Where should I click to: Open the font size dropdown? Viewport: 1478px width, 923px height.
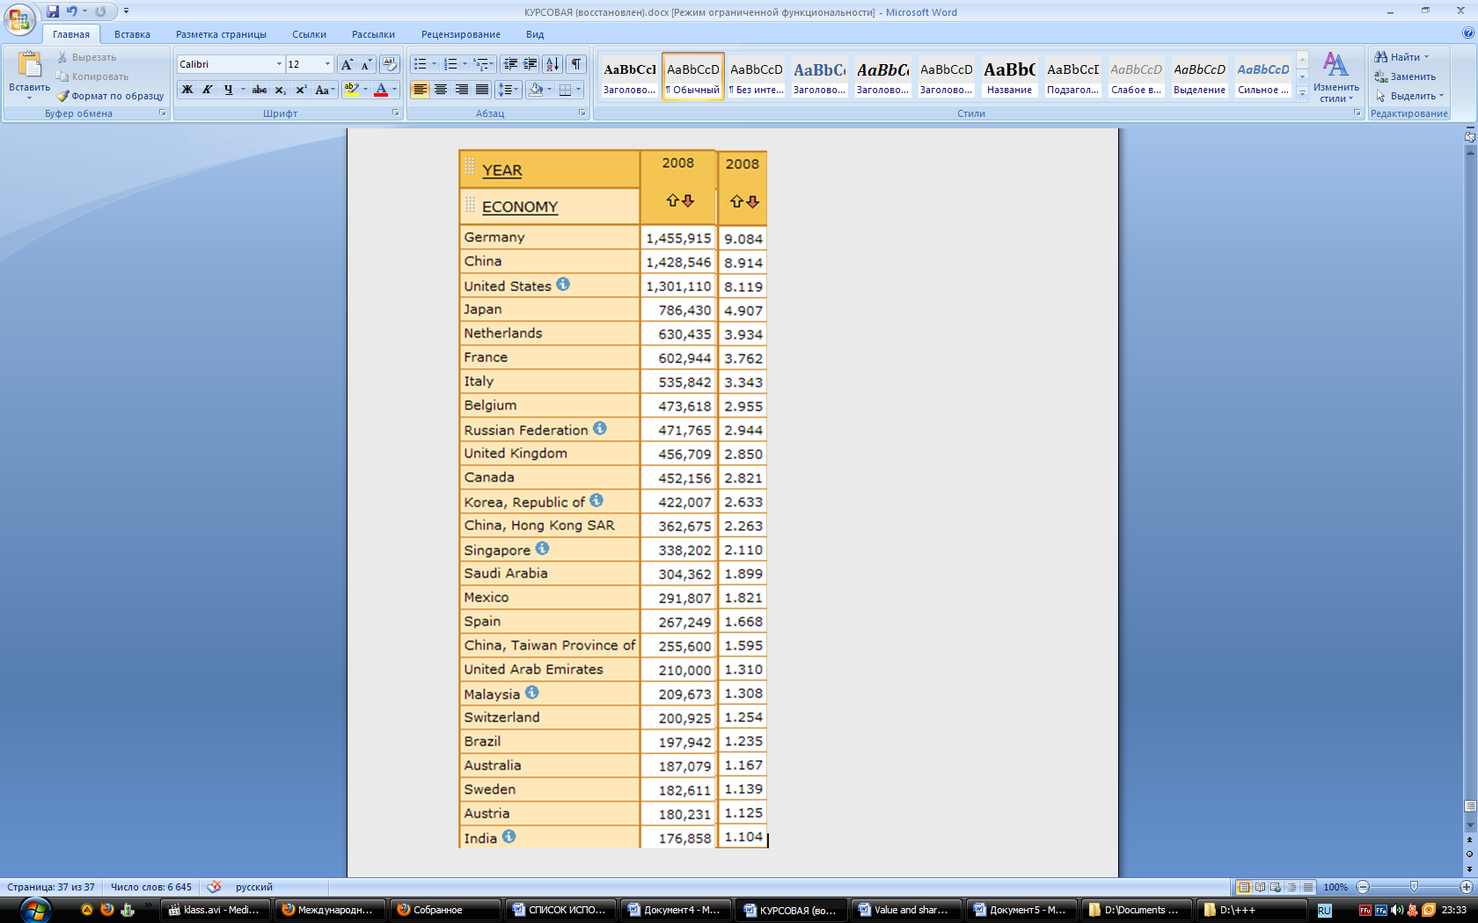pos(327,64)
